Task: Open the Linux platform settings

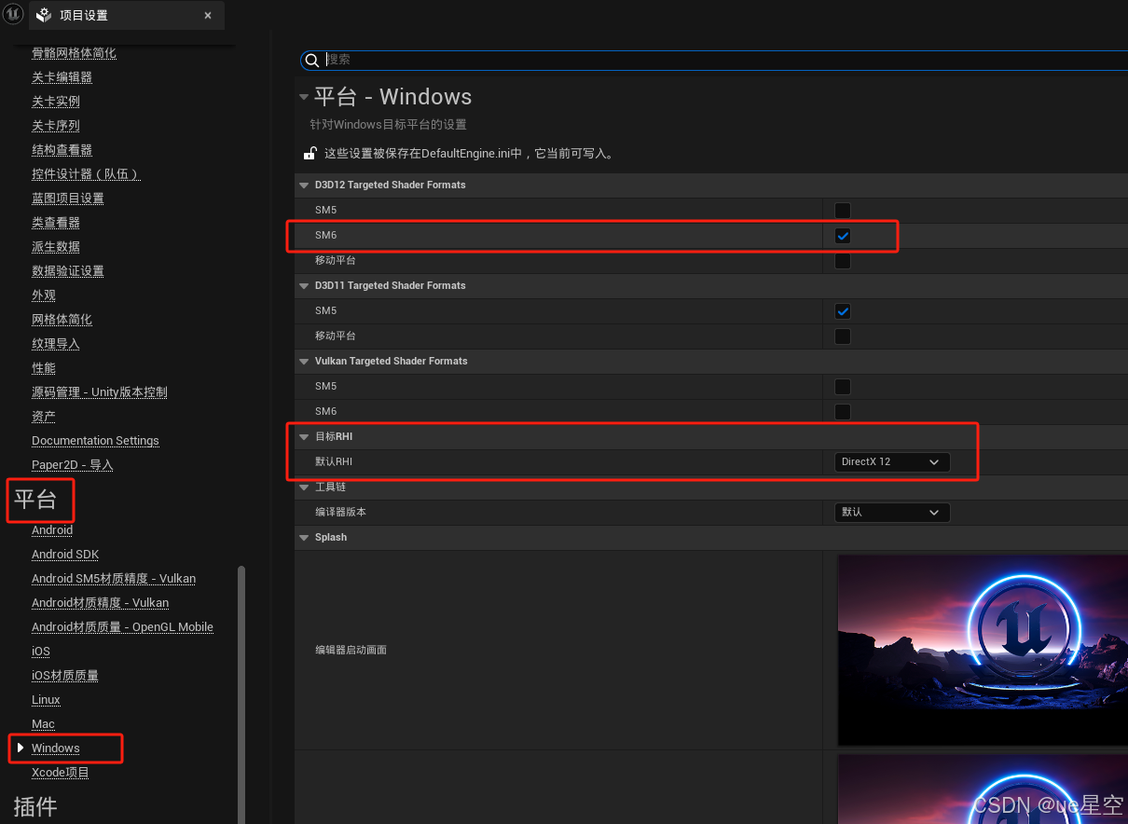Action: (46, 700)
